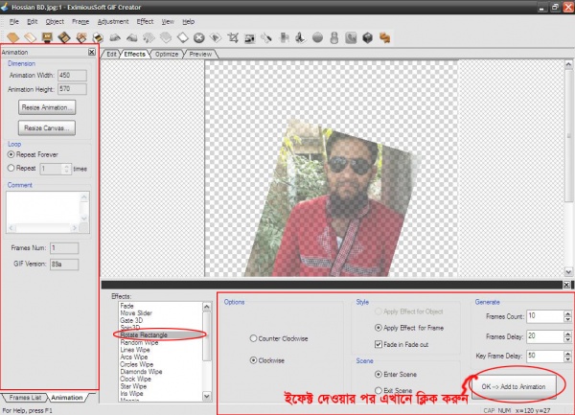Open the Adjustment menu

pyautogui.click(x=113, y=20)
